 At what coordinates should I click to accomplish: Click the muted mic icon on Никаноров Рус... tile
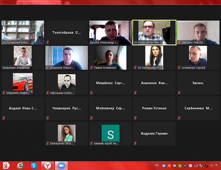click(x=48, y=118)
